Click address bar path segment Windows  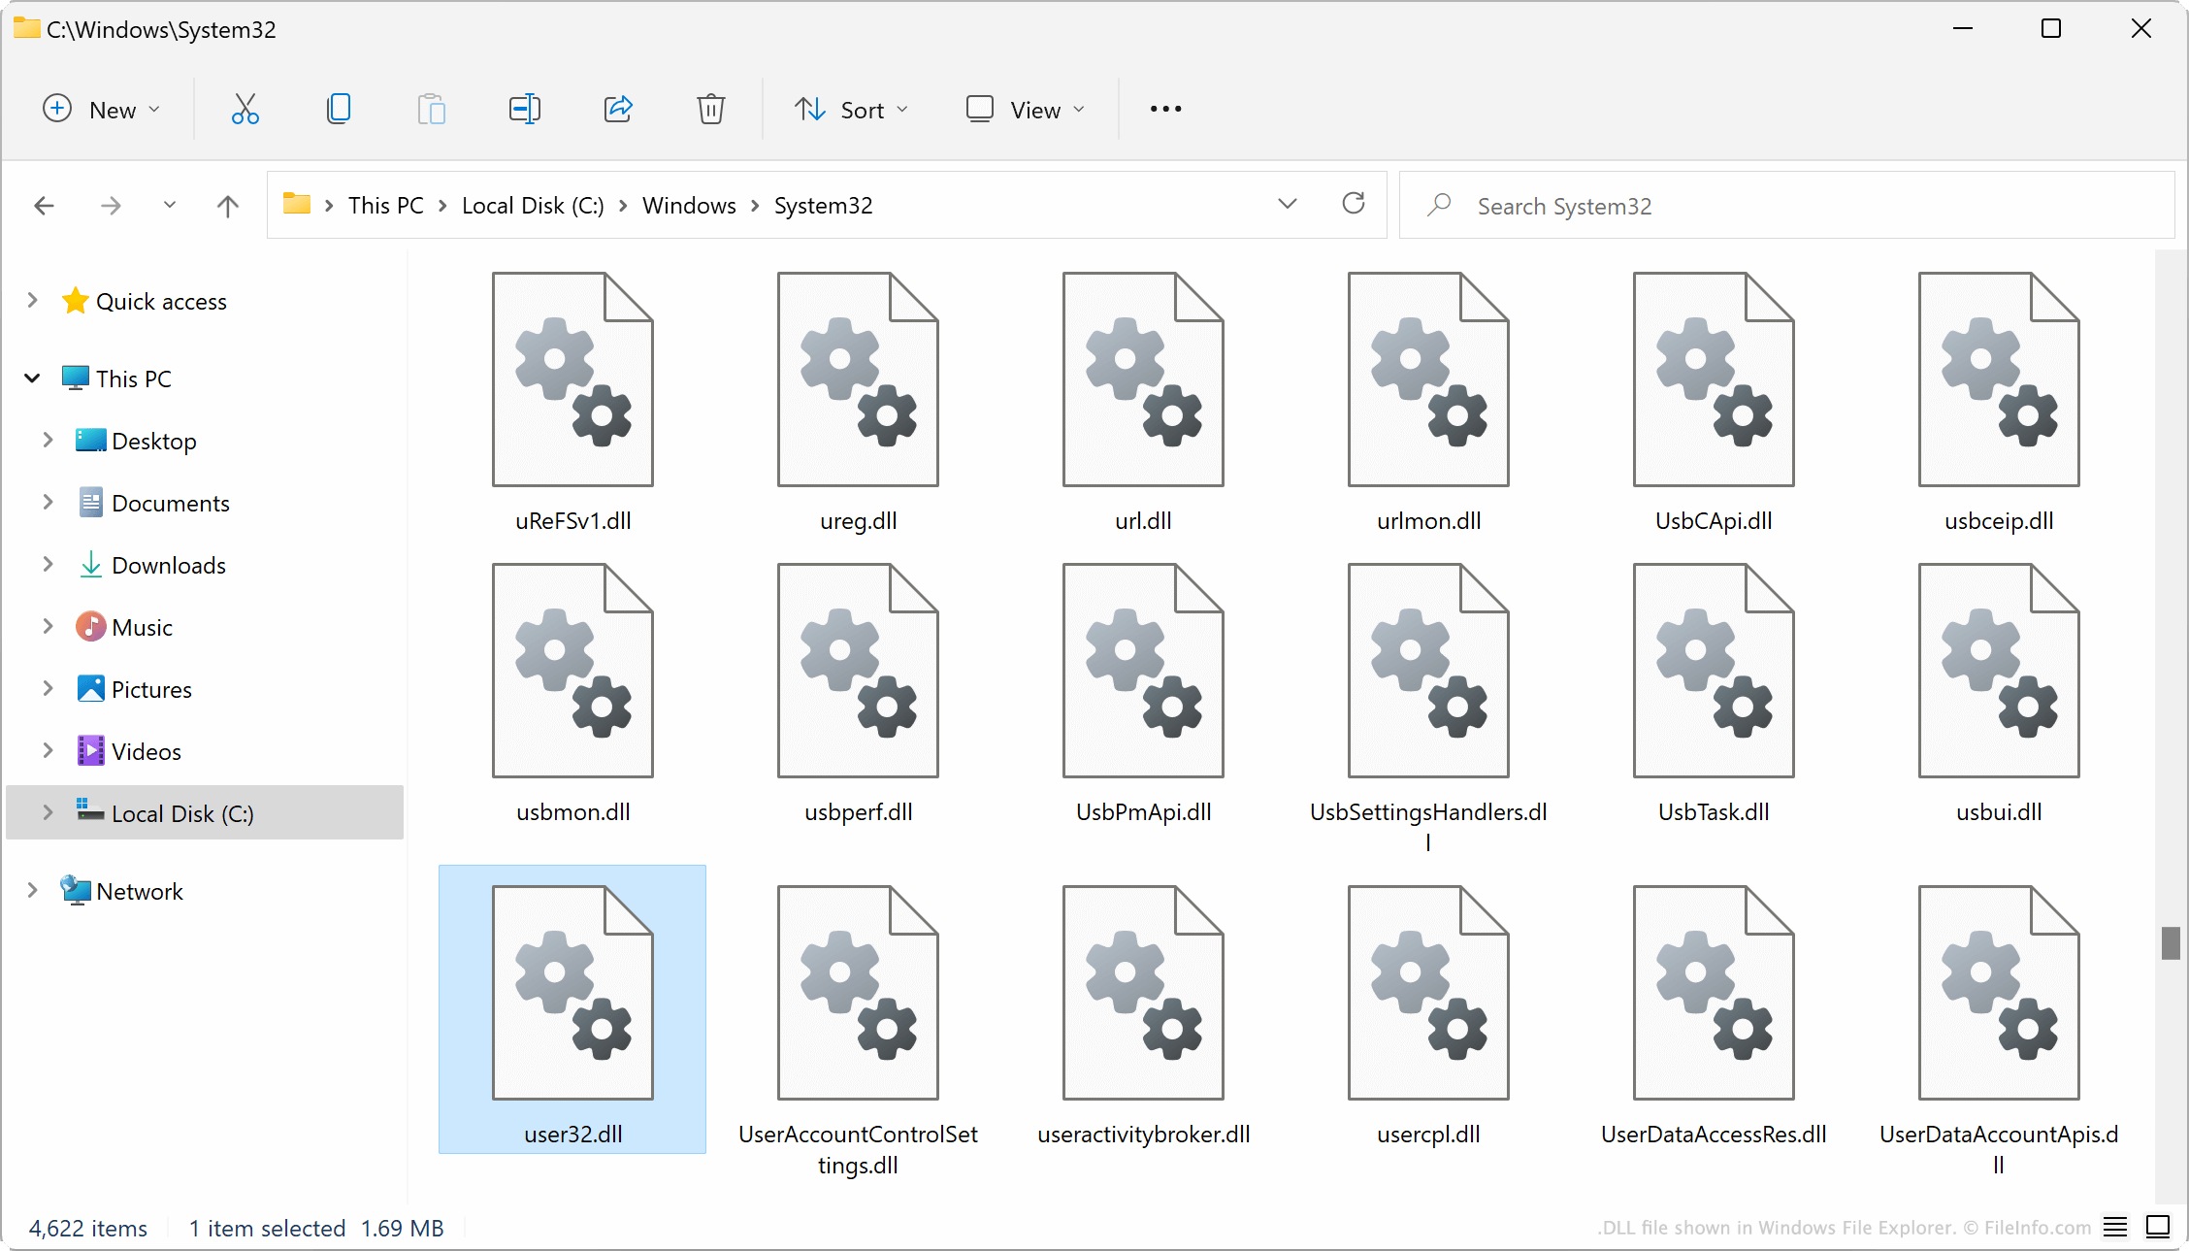[687, 205]
